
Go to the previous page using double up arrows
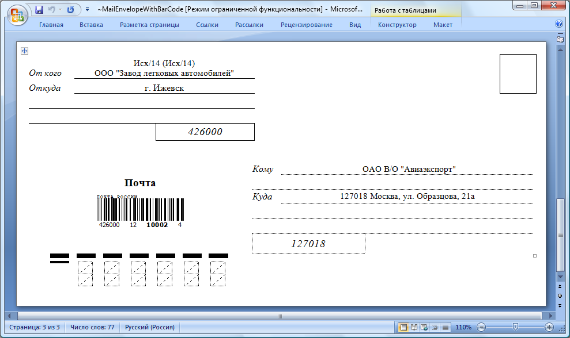[560, 287]
